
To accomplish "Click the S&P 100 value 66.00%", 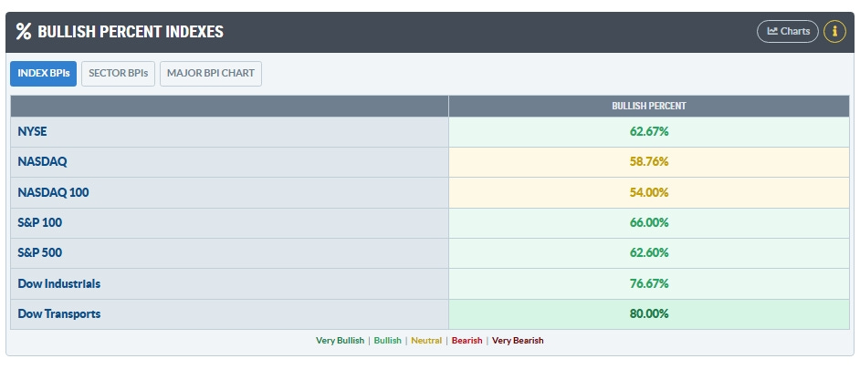I will pyautogui.click(x=649, y=223).
